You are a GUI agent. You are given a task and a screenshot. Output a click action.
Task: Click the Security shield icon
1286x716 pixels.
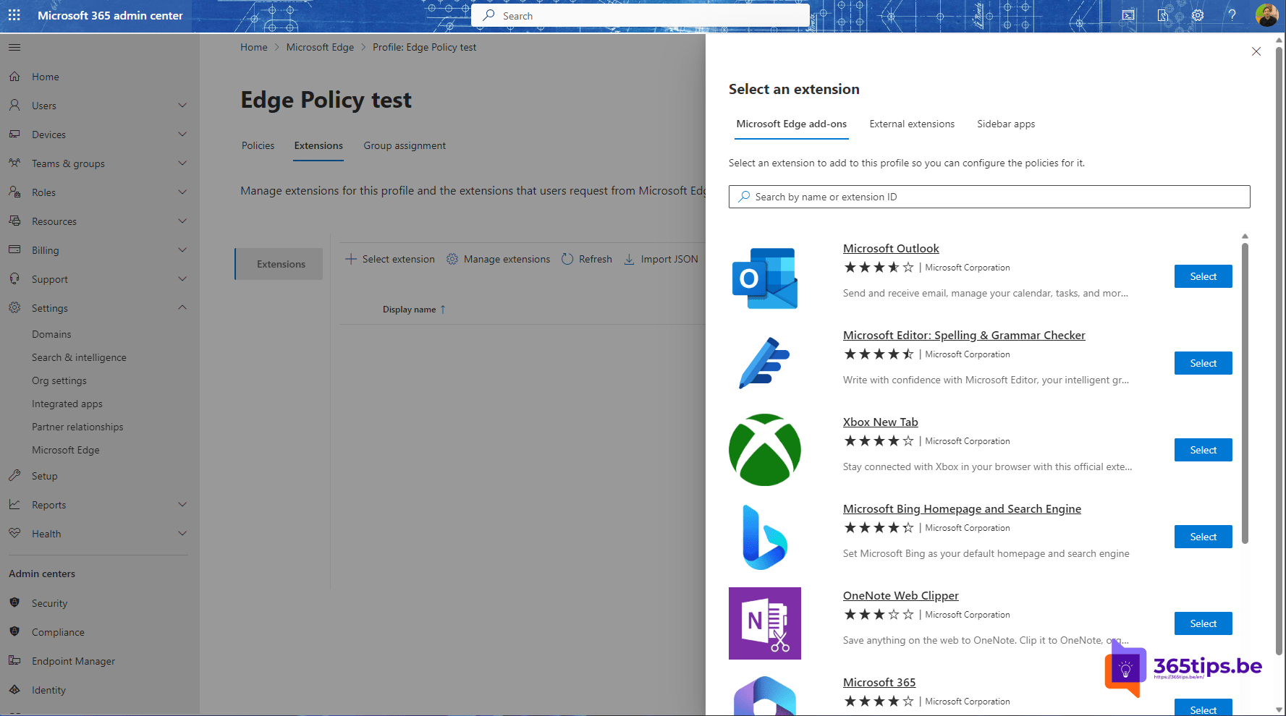pyautogui.click(x=14, y=602)
